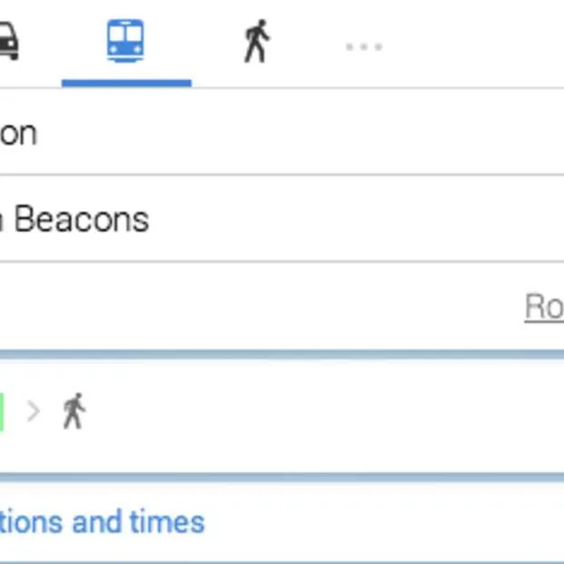This screenshot has width=564, height=564.
Task: Click blank space left of "Ro…" link
Action: click(x=273, y=307)
